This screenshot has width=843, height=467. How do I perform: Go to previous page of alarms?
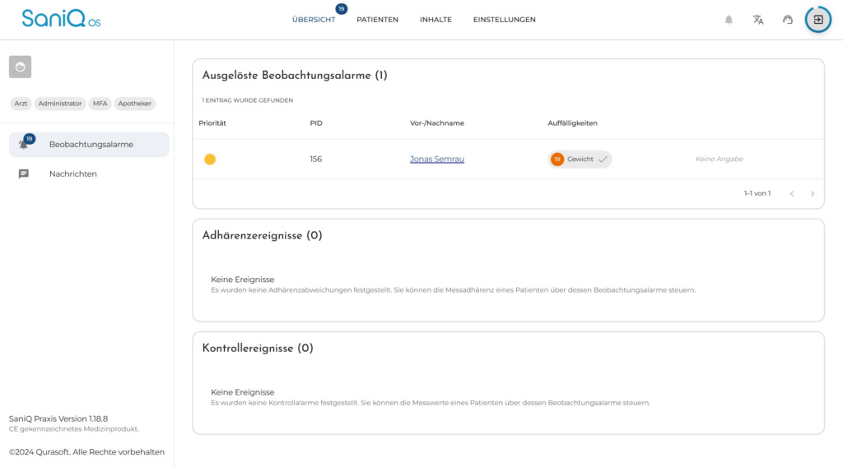(792, 194)
